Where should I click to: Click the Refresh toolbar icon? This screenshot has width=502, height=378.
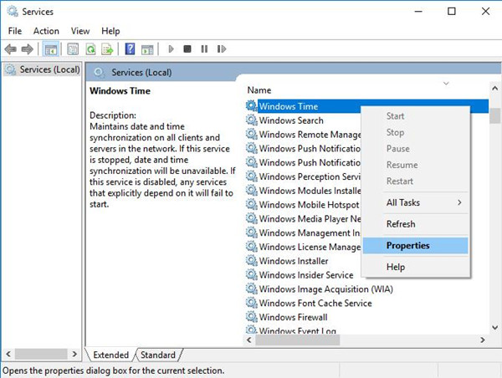[x=90, y=49]
